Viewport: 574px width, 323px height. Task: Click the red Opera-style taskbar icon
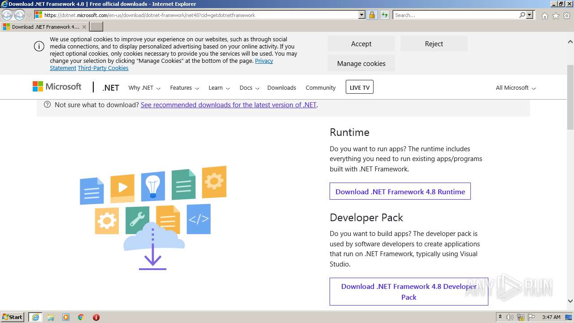(x=96, y=317)
